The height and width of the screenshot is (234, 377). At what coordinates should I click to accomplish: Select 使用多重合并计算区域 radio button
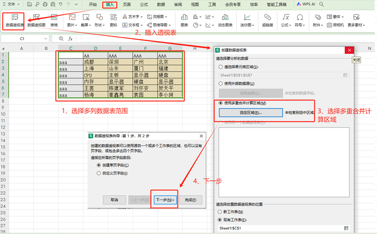point(220,103)
